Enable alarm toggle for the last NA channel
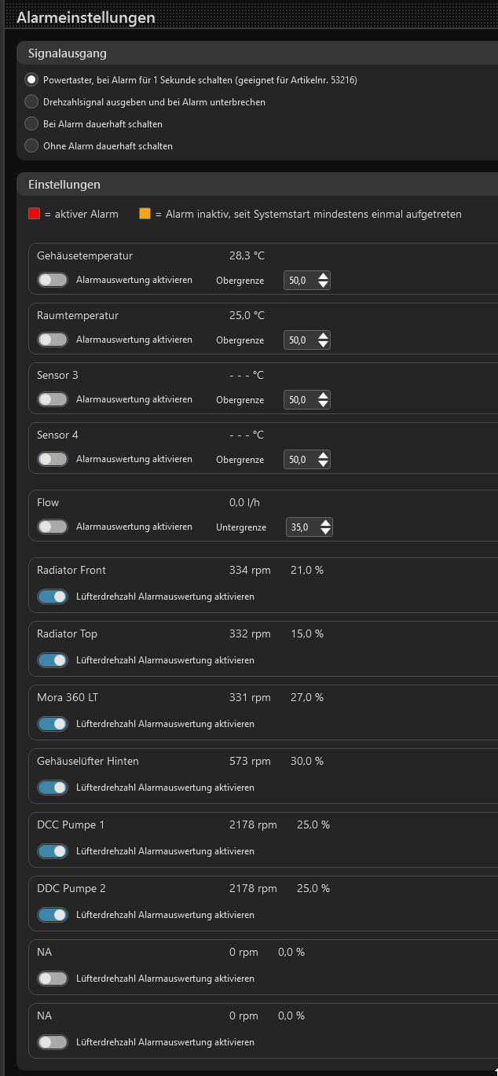Screen dimensions: 498x1076 coord(52,1042)
